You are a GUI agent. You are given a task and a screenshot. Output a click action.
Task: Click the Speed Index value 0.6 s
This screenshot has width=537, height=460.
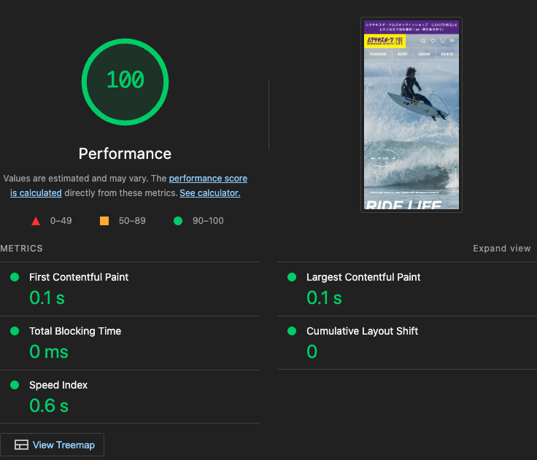point(49,405)
